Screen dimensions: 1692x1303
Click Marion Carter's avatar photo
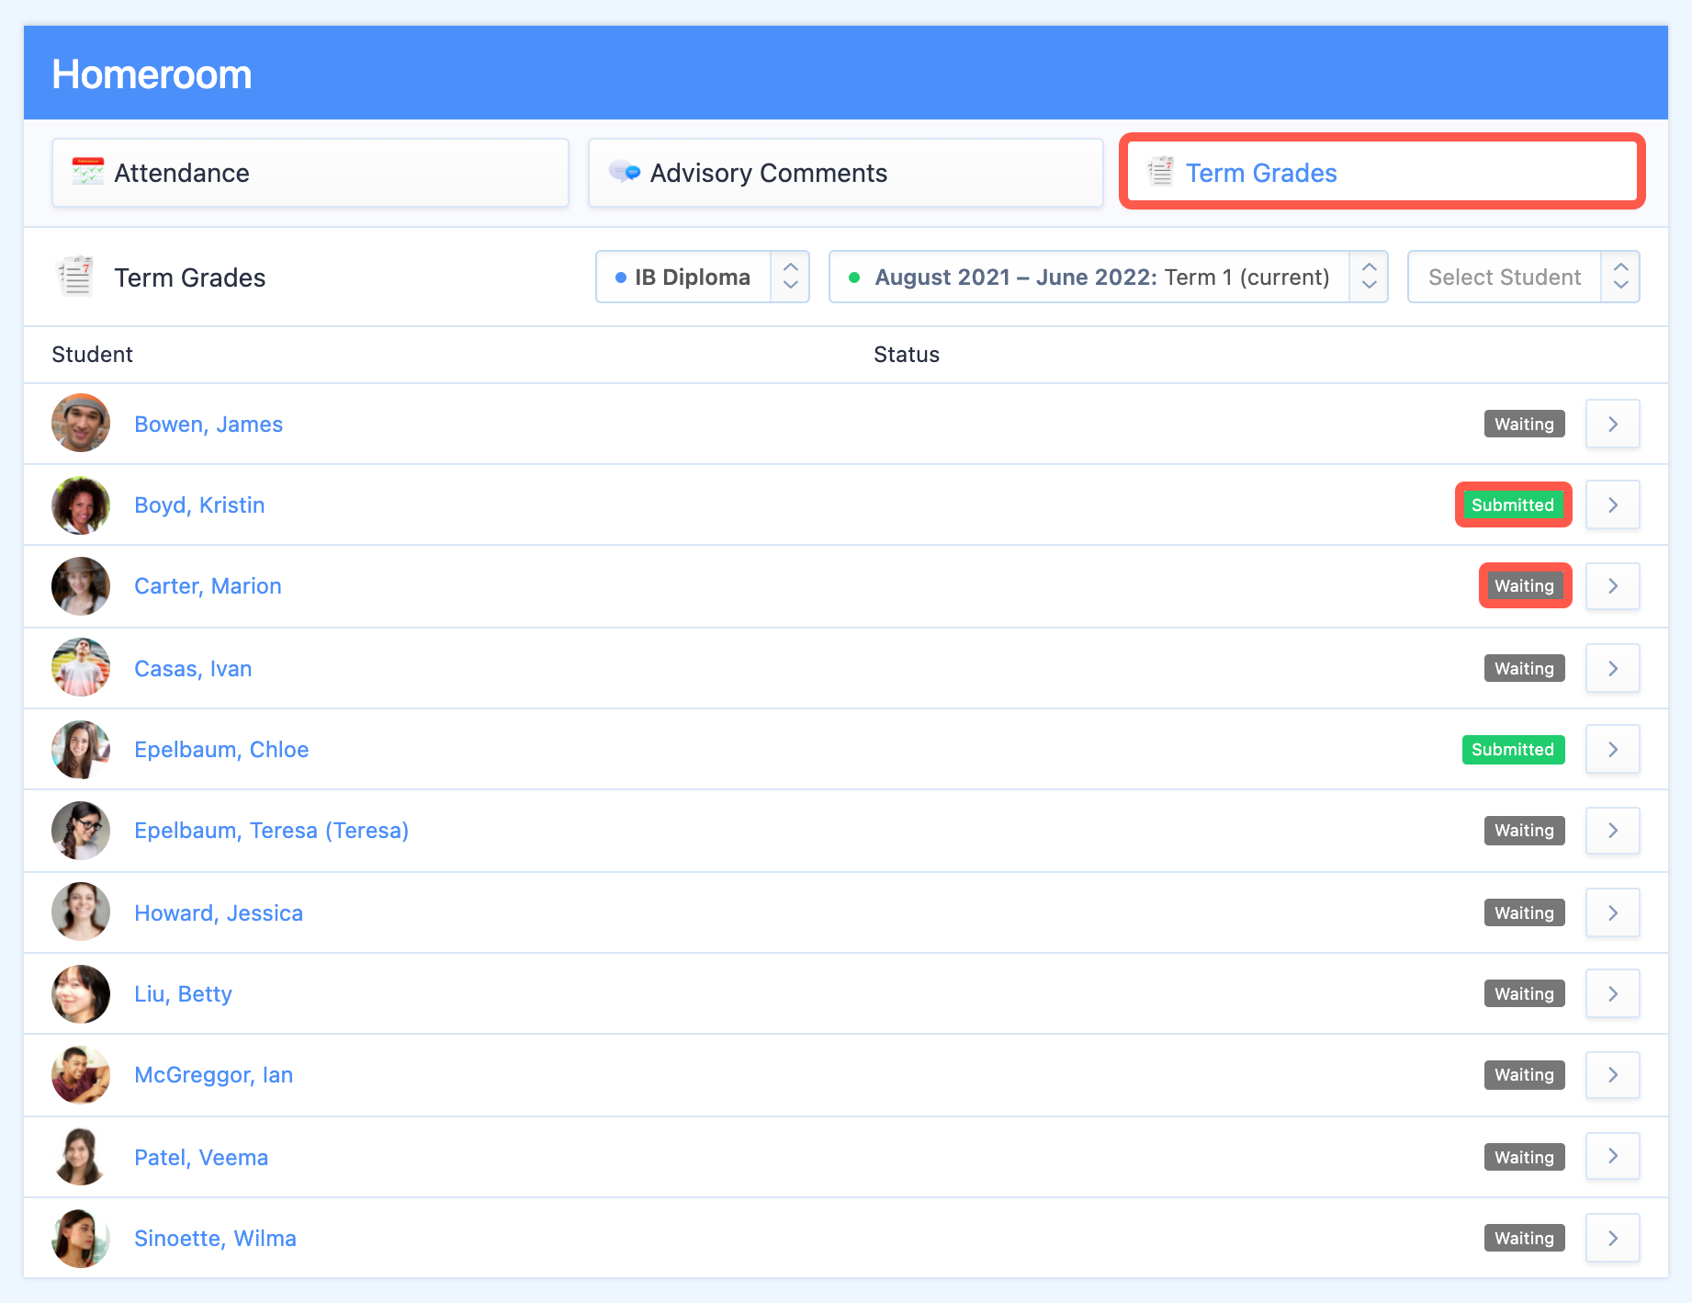pyautogui.click(x=81, y=586)
